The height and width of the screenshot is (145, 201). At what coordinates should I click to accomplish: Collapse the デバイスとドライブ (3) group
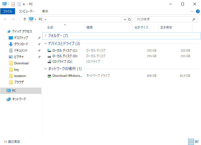point(45,44)
